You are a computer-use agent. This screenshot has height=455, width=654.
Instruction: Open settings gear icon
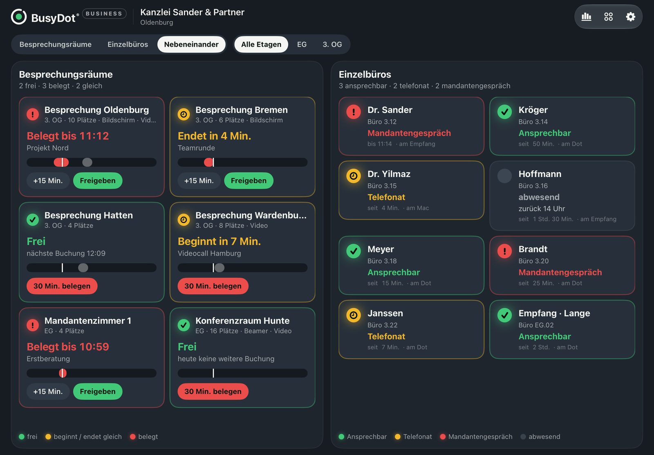click(x=631, y=16)
